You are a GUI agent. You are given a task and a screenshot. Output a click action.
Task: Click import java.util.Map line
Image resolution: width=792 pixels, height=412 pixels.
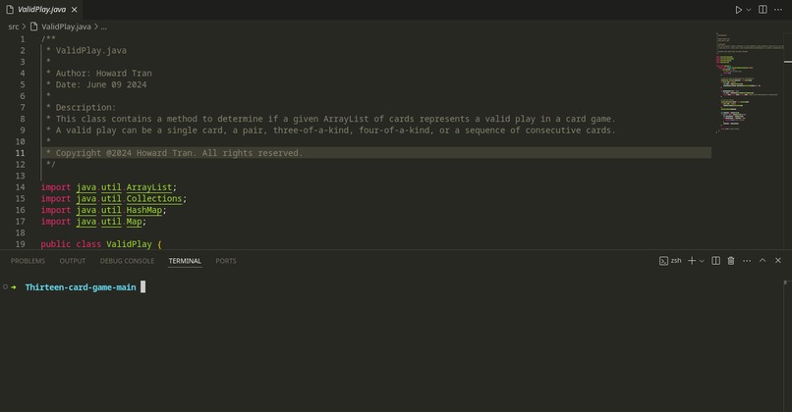point(93,222)
